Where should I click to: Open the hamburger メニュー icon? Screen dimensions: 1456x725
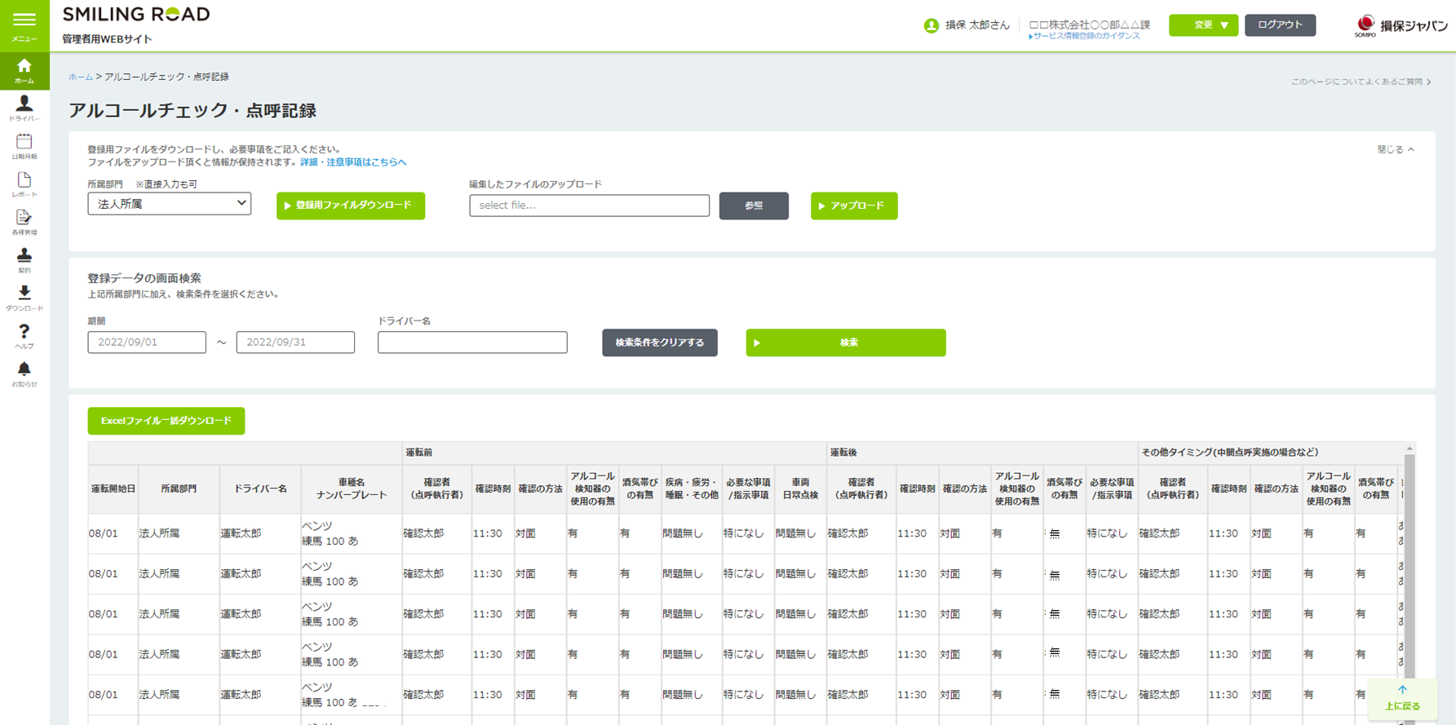pyautogui.click(x=24, y=25)
